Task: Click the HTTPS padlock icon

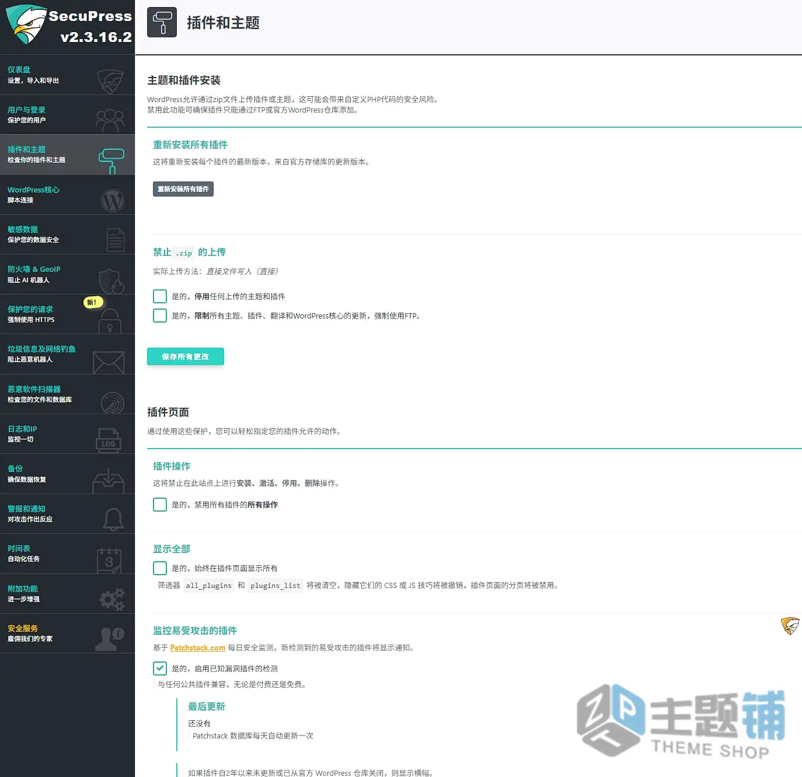Action: (110, 321)
